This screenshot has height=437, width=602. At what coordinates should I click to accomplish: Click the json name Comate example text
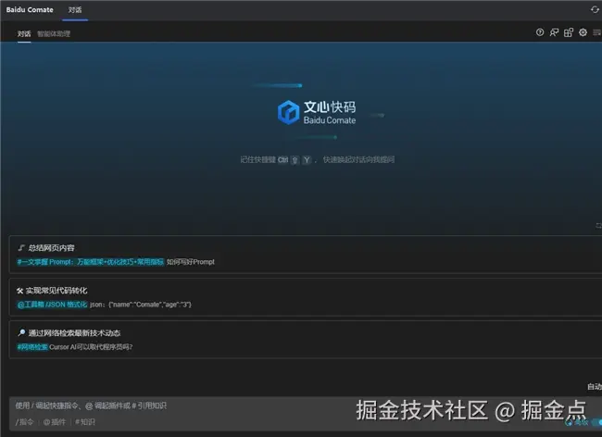pyautogui.click(x=141, y=305)
